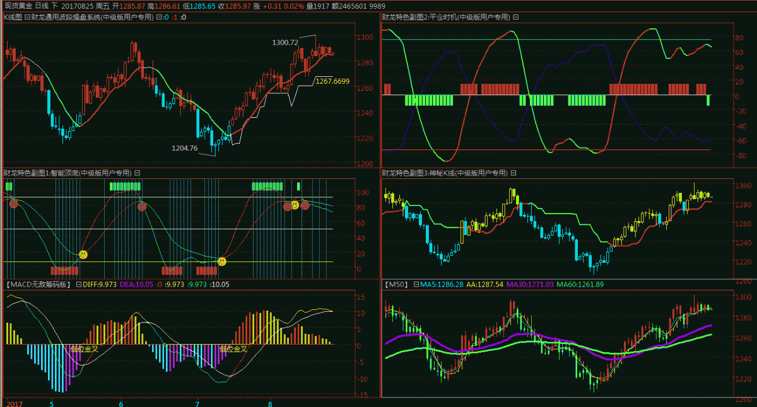The image size is (757, 407).
Task: Click the red sad-face sell signal near month 6
Action: (142, 206)
